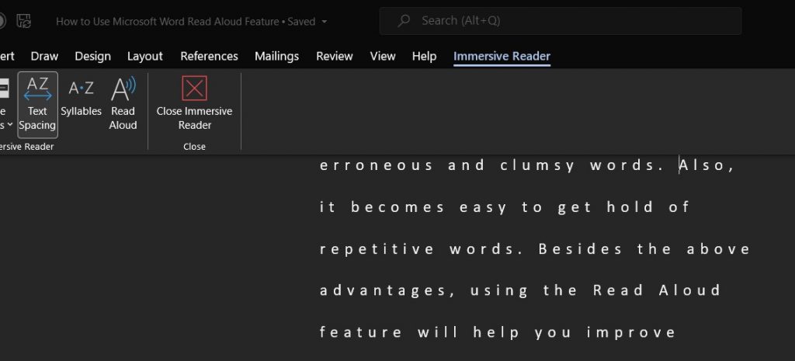Switch to the Layout tab
Viewport: 795px width, 361px height.
click(145, 56)
